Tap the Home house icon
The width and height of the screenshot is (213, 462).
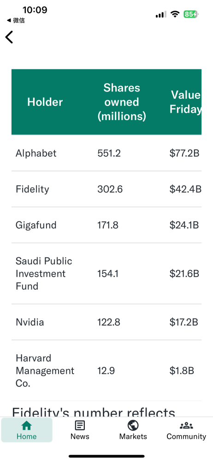[x=27, y=426]
